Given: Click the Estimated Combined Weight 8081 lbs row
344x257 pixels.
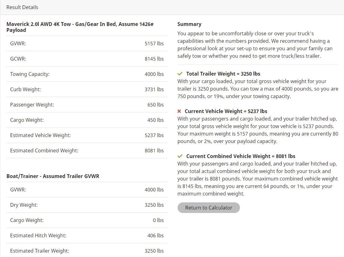Looking at the screenshot, I should [87, 151].
